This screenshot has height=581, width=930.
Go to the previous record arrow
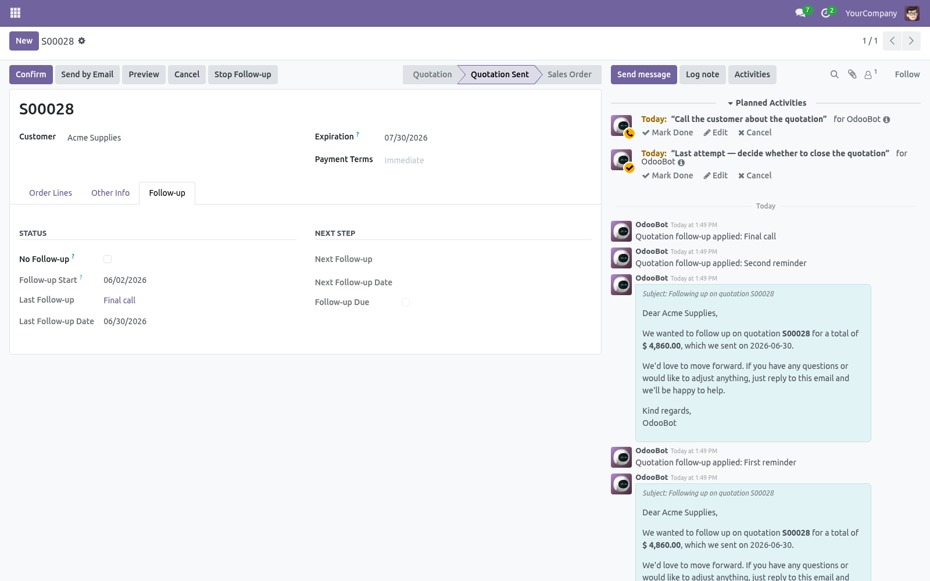tap(892, 41)
